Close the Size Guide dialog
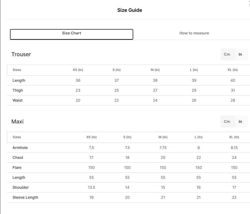This screenshot has width=250, height=214. pos(249,3)
